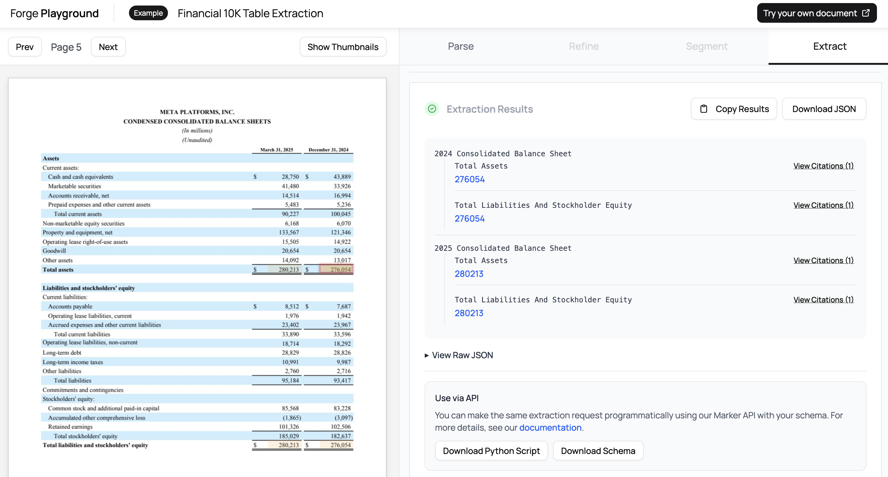This screenshot has height=477, width=888.
Task: Click highlighted 276,054 total assets cell
Action: 336,269
